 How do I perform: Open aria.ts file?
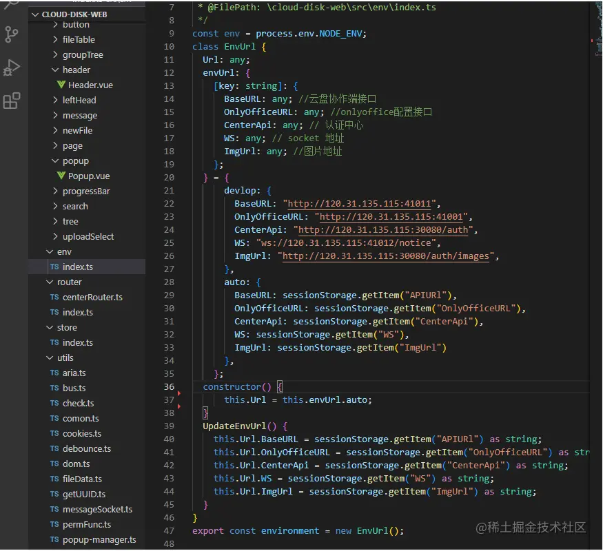(74, 373)
